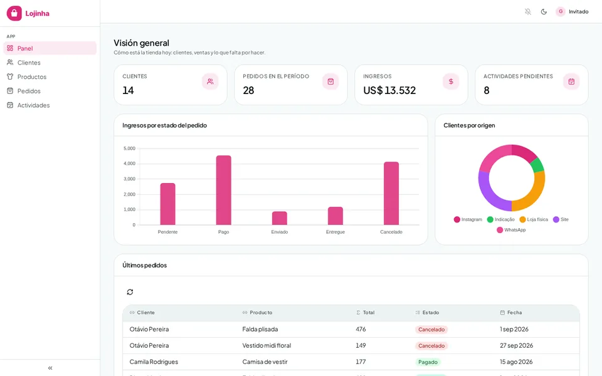Image resolution: width=602 pixels, height=376 pixels.
Task: Click the dollar icon on Ingresos card
Action: [x=451, y=81]
